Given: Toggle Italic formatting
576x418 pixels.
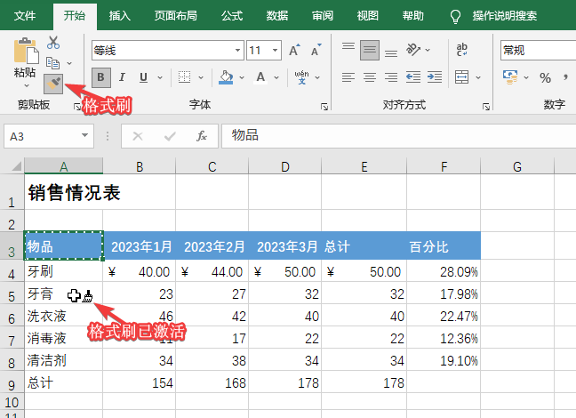Looking at the screenshot, I should tap(122, 77).
